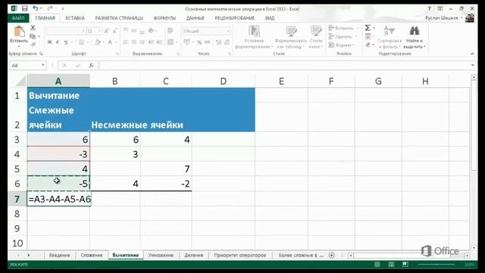Open the font size 11 dropdown

(99, 31)
